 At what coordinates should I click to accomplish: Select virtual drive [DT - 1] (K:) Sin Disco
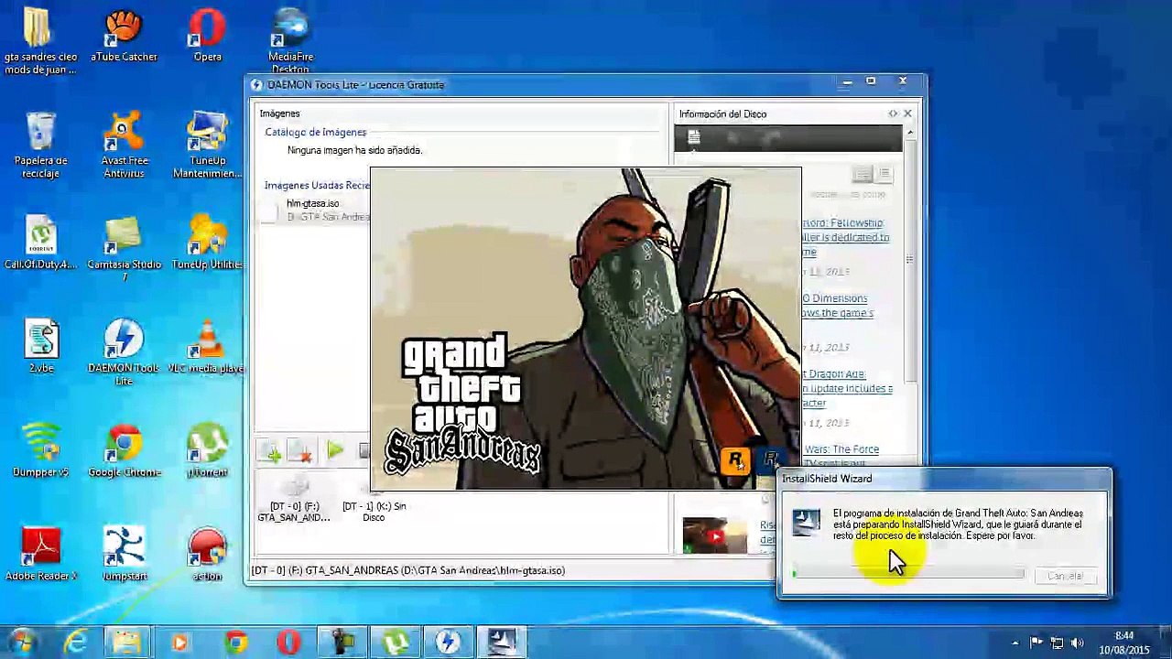click(x=374, y=501)
